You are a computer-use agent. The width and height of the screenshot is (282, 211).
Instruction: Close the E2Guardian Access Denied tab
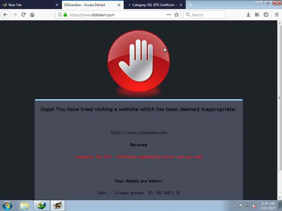coord(119,5)
